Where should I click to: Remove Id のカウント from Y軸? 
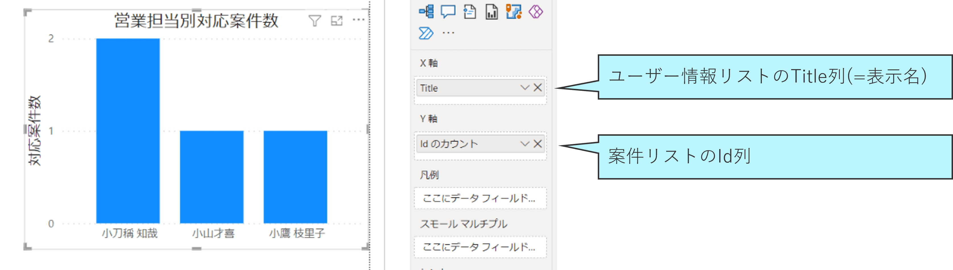click(538, 144)
